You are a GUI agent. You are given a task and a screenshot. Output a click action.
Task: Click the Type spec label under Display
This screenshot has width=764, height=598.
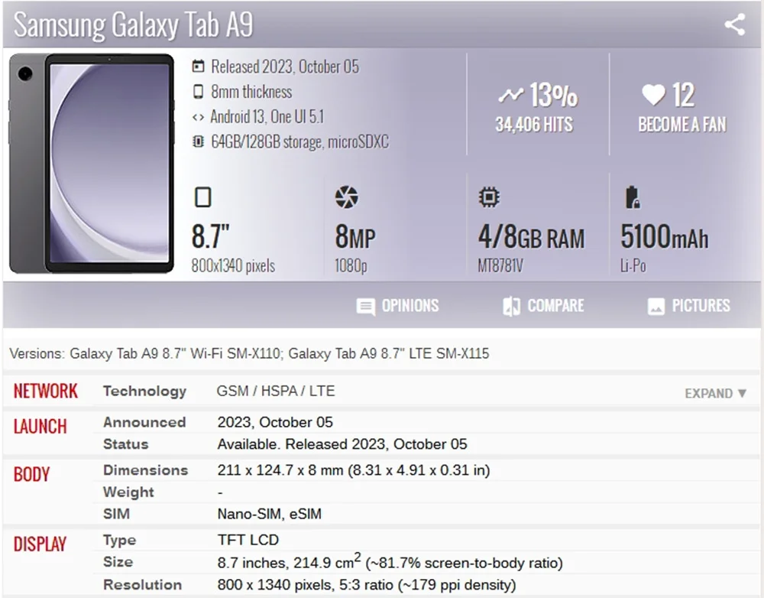point(120,540)
